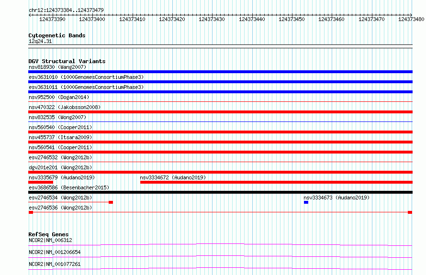This screenshot has width=426, height=275.
Task: Open transcript NCOR2|NM_006312 label
Action: pyautogui.click(x=50, y=240)
